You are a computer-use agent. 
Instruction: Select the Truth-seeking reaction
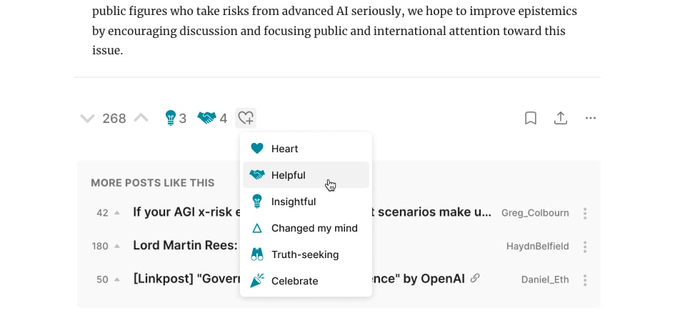pos(304,255)
